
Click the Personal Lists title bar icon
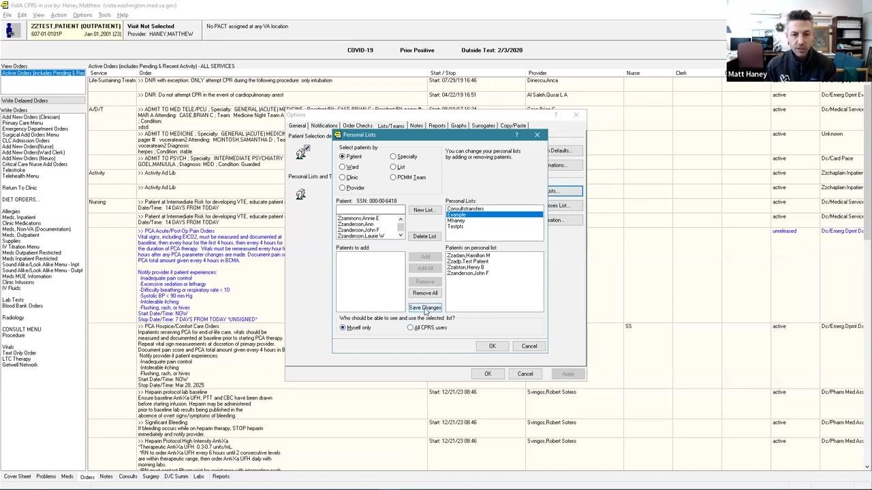(337, 135)
